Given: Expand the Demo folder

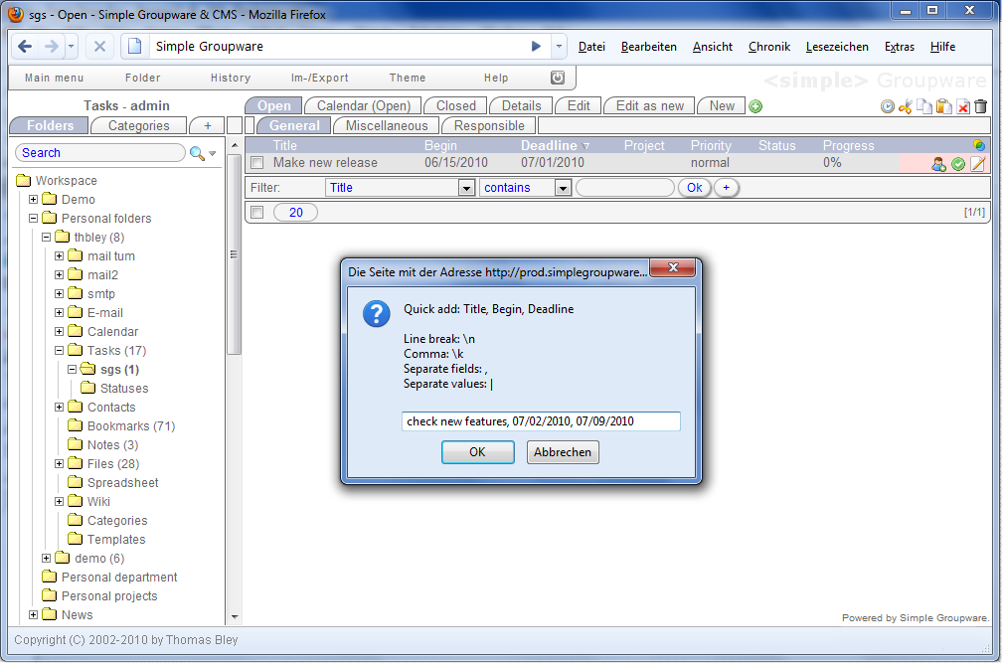Looking at the screenshot, I should point(33,200).
